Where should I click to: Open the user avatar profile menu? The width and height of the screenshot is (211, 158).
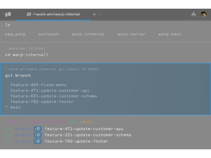203,14
